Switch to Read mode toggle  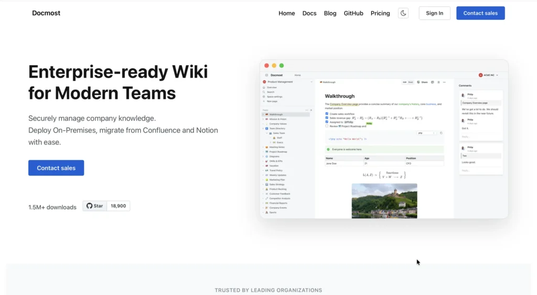click(x=411, y=82)
